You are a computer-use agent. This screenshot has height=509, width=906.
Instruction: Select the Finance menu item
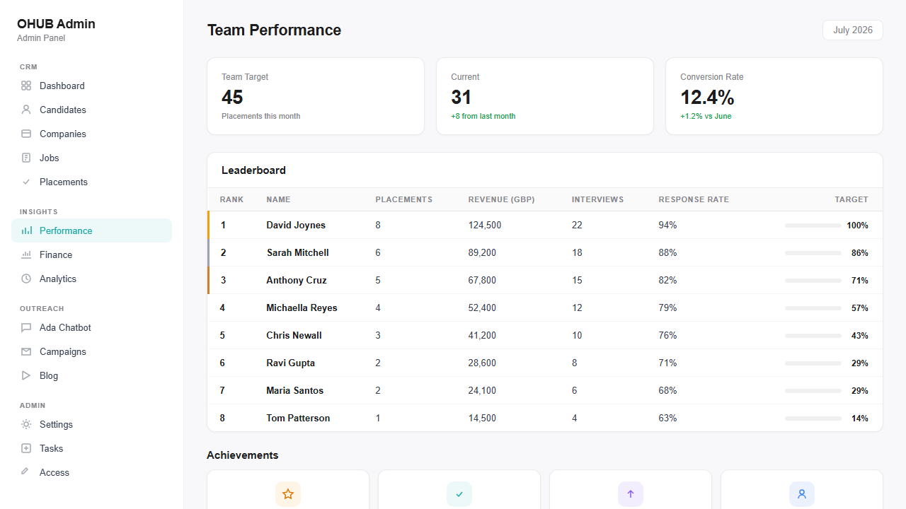[91, 255]
